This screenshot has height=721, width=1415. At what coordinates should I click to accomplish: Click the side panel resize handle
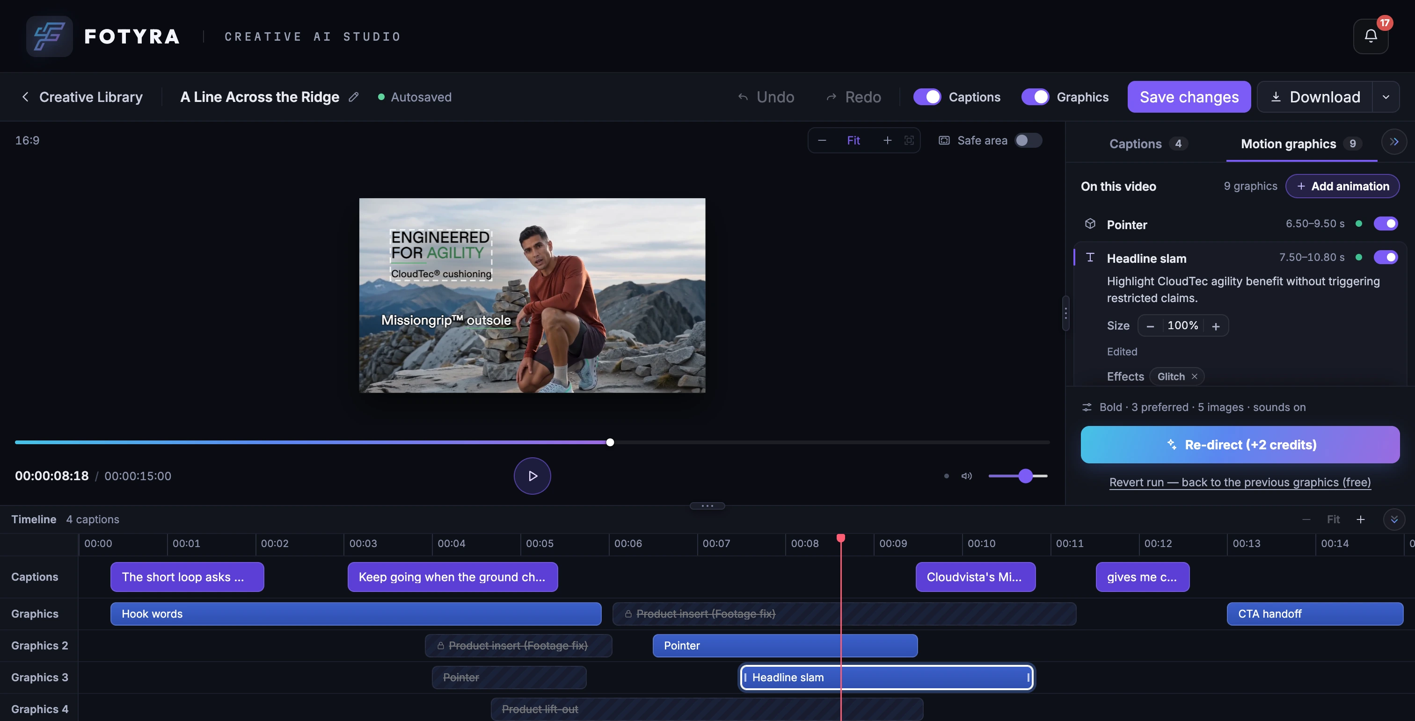coord(1065,313)
